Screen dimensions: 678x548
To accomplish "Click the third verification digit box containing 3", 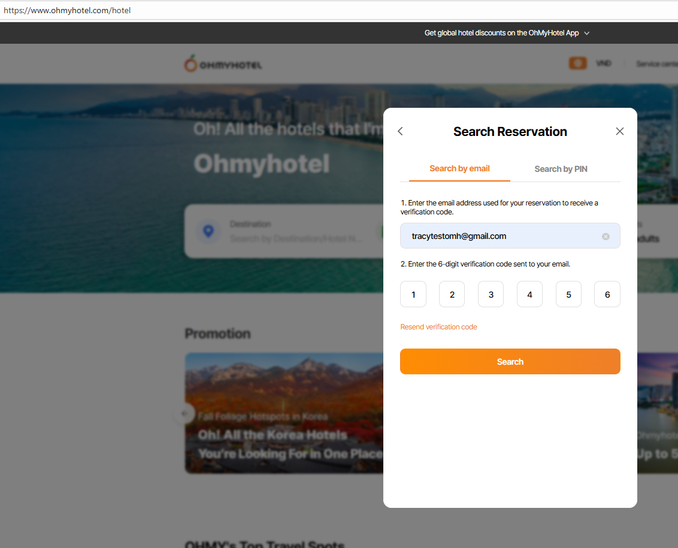I will pos(491,294).
